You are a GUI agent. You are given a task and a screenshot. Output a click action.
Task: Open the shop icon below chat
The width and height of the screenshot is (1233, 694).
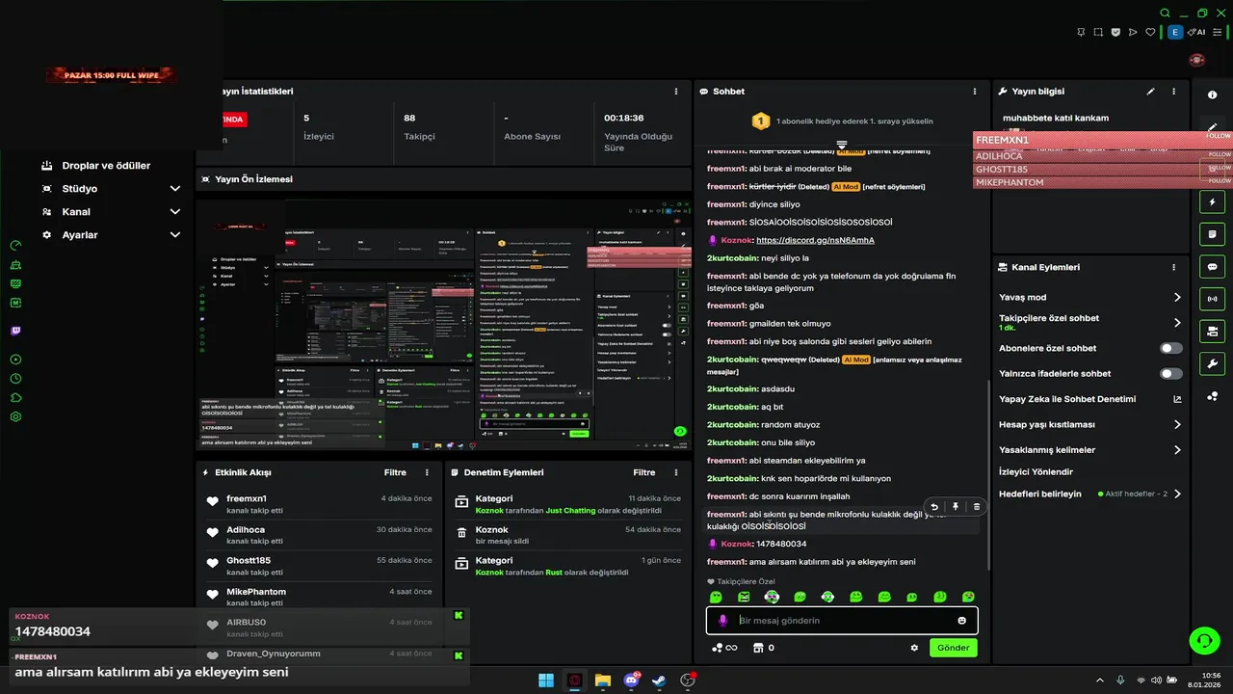tap(758, 648)
